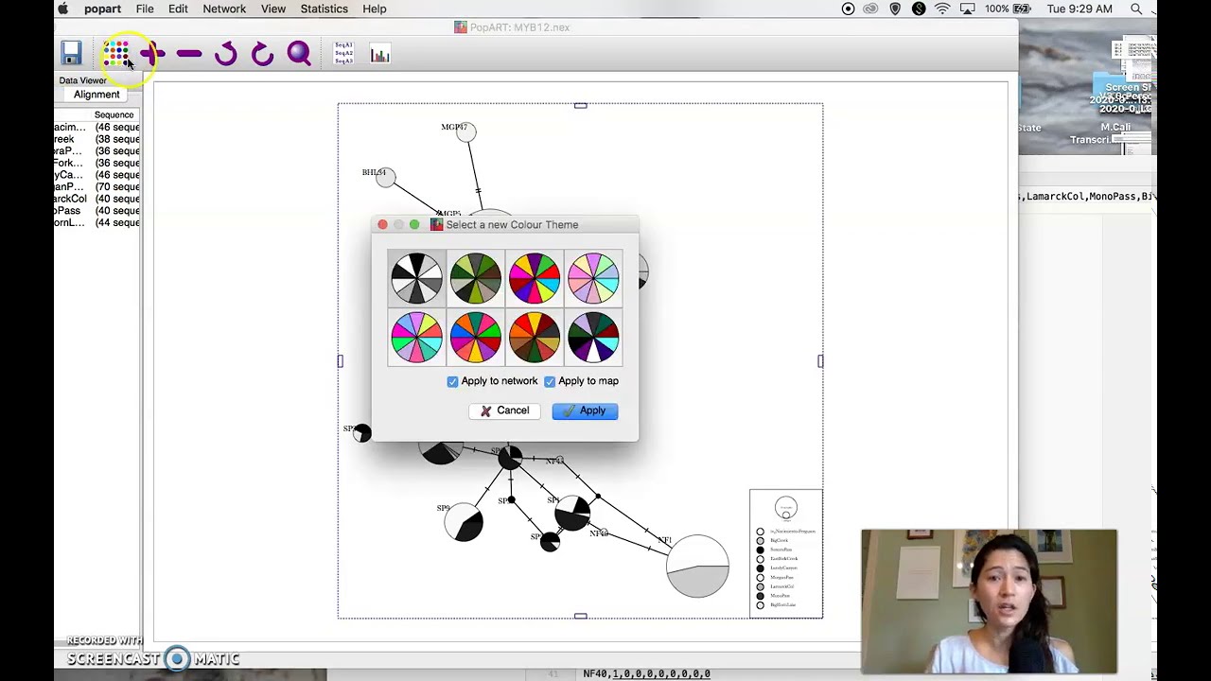Click the shield security menu bar icon

(x=895, y=9)
